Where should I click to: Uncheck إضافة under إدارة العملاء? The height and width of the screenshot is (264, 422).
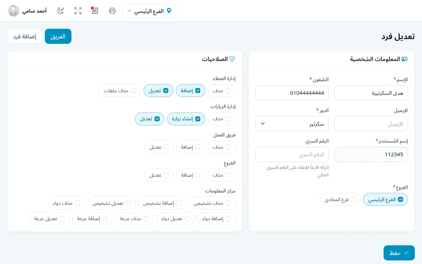[198, 91]
